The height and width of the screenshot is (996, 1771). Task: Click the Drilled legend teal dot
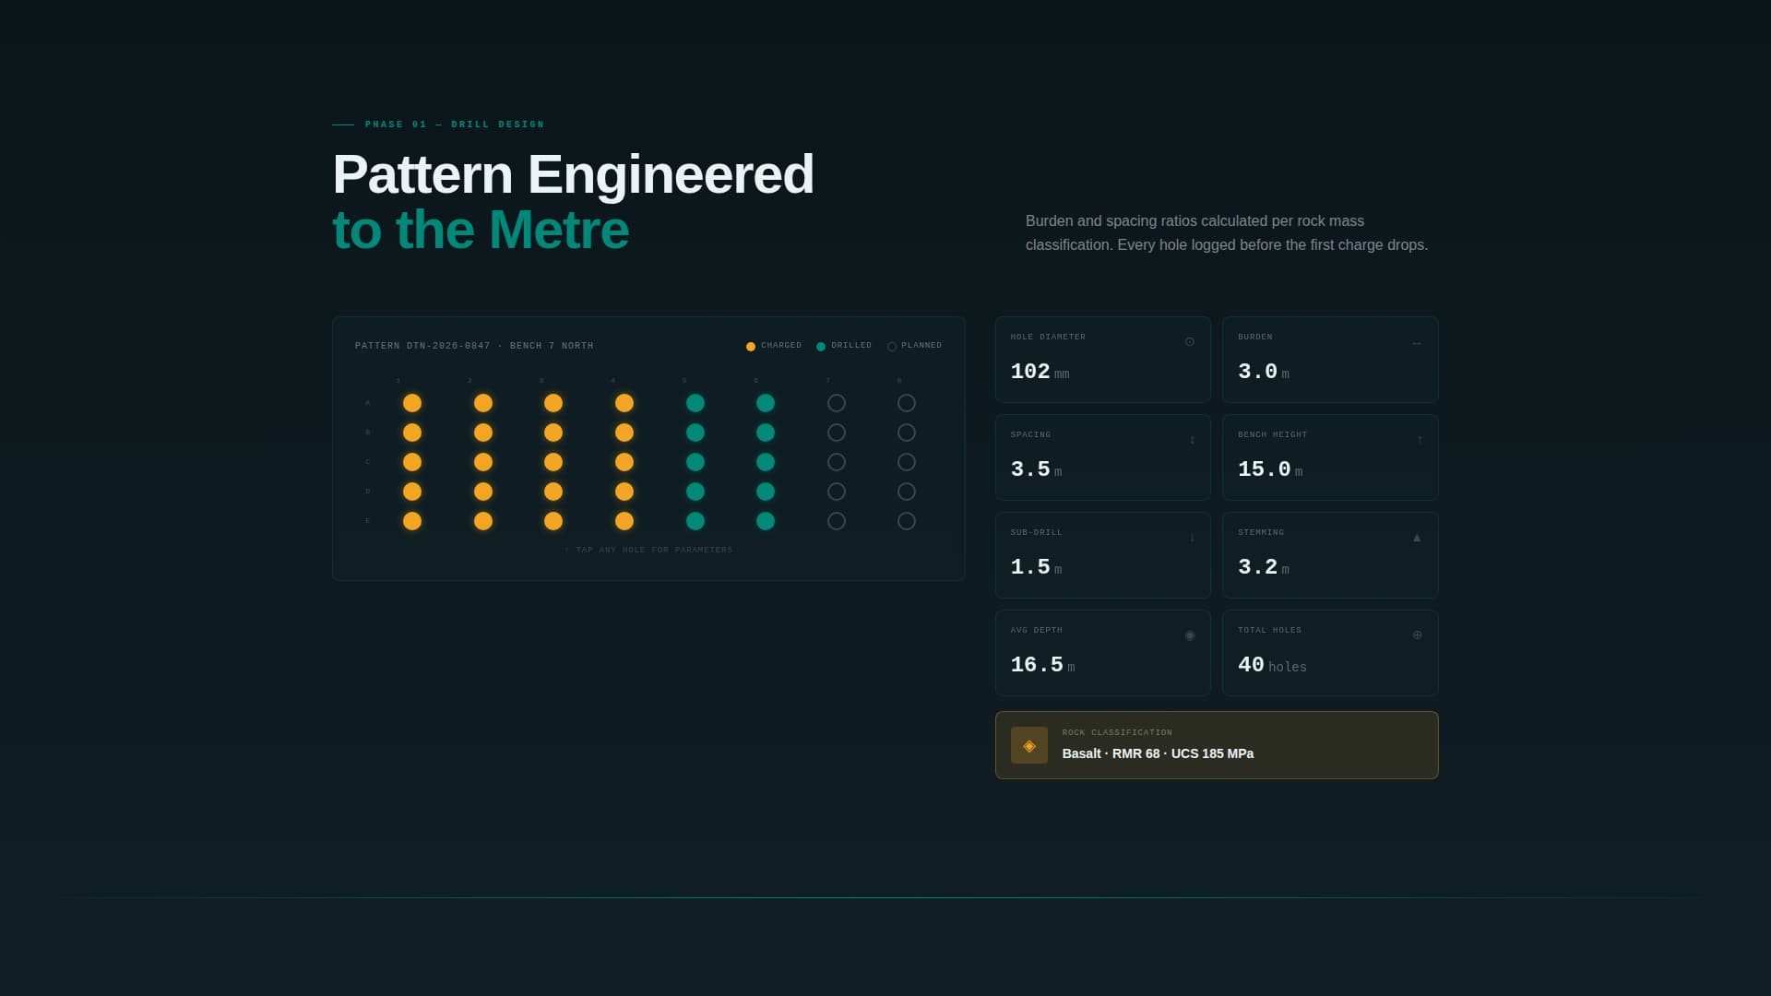[x=821, y=347]
